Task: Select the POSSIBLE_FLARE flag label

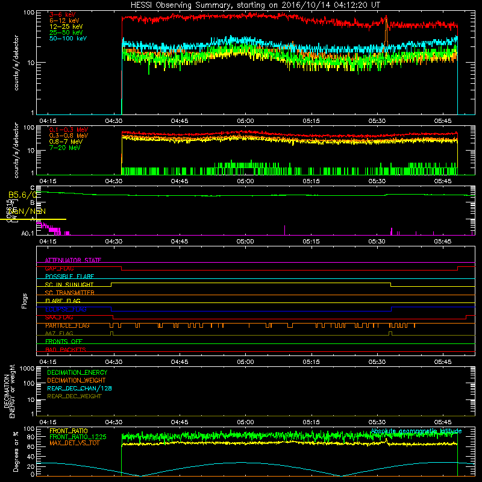Action: tap(69, 277)
